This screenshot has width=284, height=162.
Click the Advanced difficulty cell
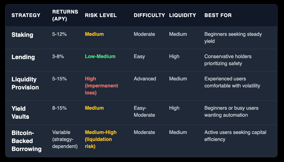coord(145,79)
